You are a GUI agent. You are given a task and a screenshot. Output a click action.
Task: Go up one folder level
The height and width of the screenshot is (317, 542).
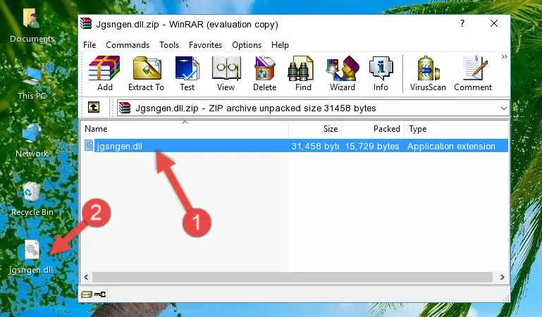click(94, 107)
